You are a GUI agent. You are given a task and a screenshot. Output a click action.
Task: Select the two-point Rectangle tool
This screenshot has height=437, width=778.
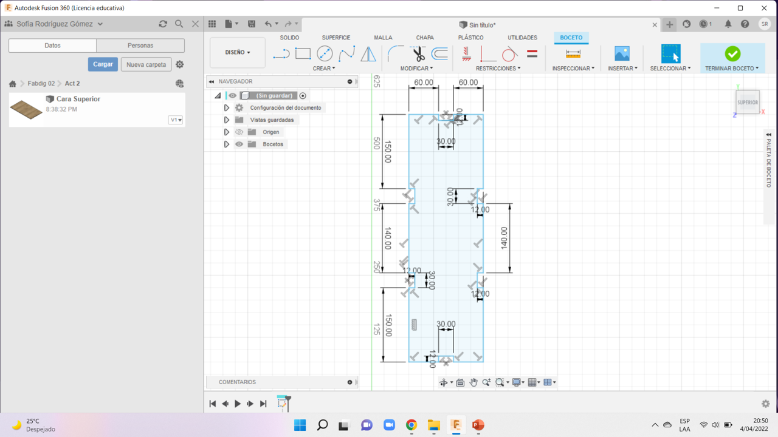click(x=303, y=54)
